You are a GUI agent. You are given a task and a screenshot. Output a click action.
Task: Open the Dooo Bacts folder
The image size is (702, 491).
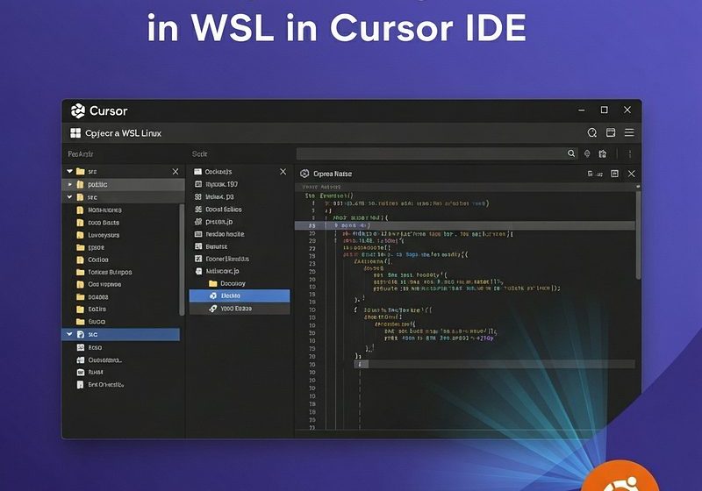point(104,222)
